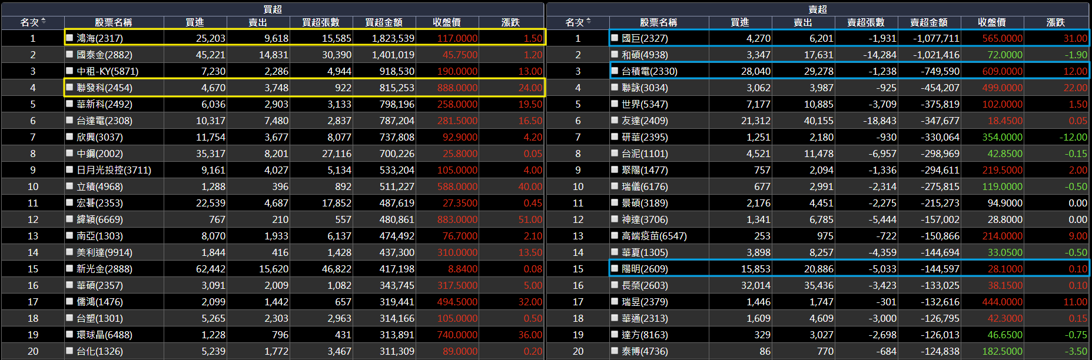Enable the checkbox beside 聯發科(2454)
This screenshot has height=360, width=1092.
tap(69, 87)
